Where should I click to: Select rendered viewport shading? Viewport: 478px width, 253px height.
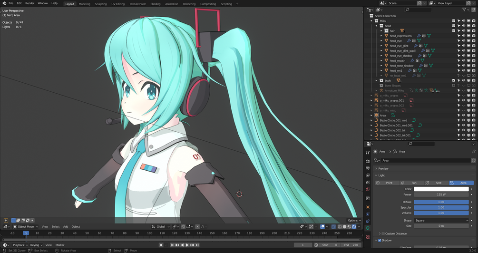(354, 227)
